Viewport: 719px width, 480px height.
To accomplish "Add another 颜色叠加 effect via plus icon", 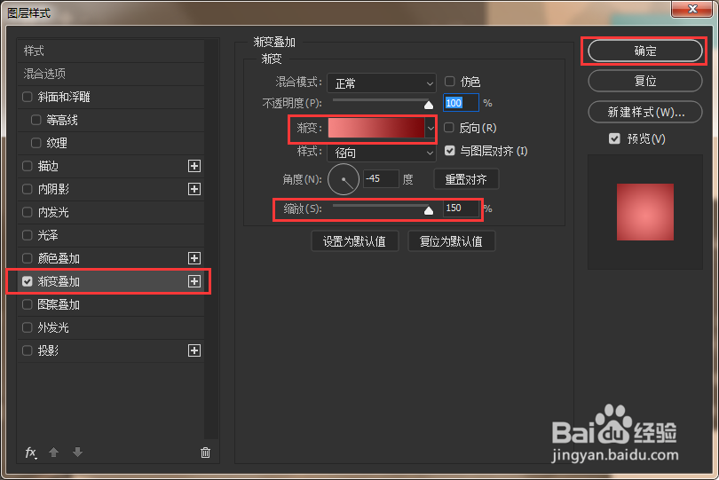I will (x=194, y=258).
